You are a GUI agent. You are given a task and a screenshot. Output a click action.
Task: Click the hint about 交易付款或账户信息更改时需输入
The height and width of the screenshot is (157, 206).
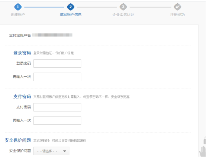(x=81, y=97)
